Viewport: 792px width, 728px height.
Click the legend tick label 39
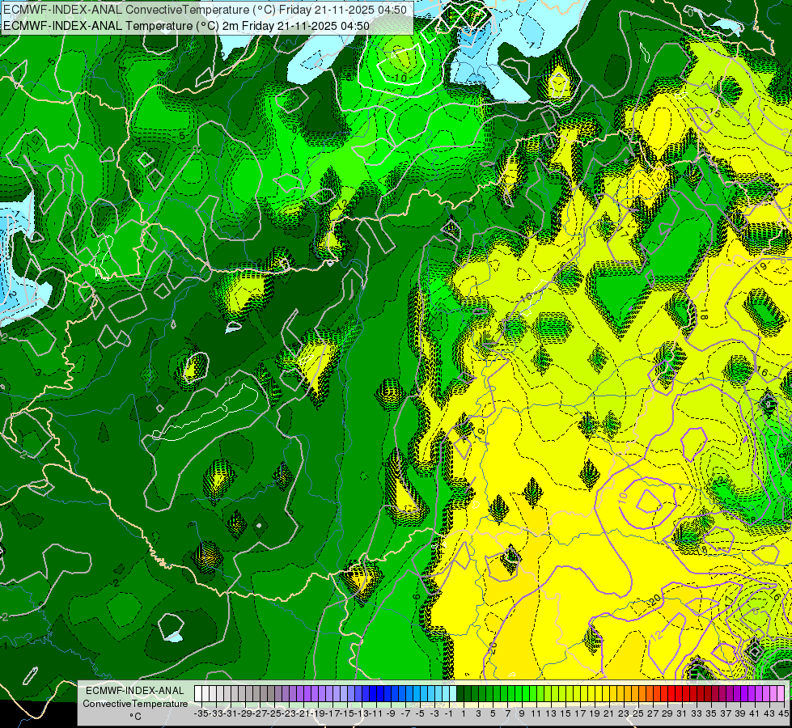[740, 714]
